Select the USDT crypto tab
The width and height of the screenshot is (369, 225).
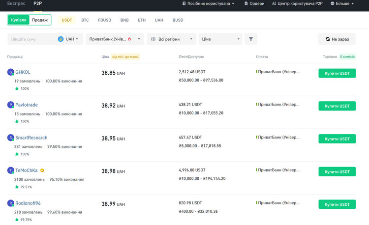click(67, 20)
